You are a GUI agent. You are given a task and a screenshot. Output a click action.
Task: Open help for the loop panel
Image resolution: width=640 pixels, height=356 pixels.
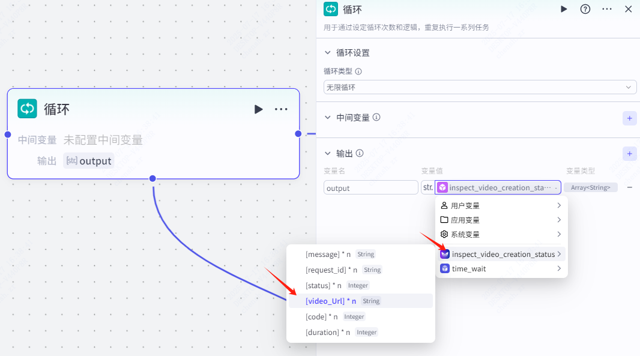[585, 9]
